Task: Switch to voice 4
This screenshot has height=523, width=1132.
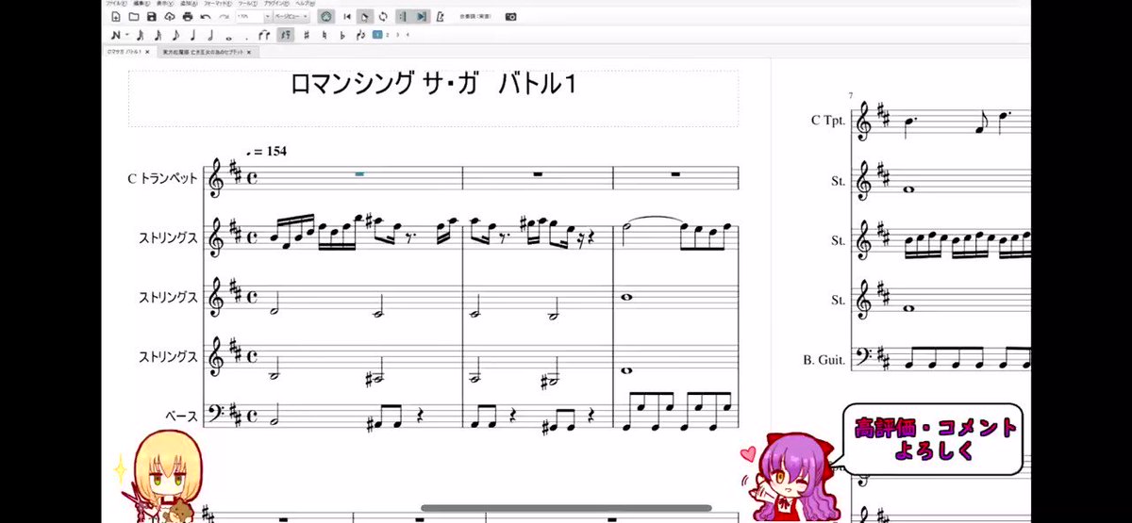Action: point(408,35)
